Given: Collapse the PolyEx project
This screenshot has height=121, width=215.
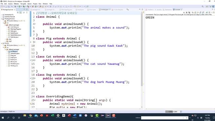Looking at the screenshot, I should (x=2, y=43).
